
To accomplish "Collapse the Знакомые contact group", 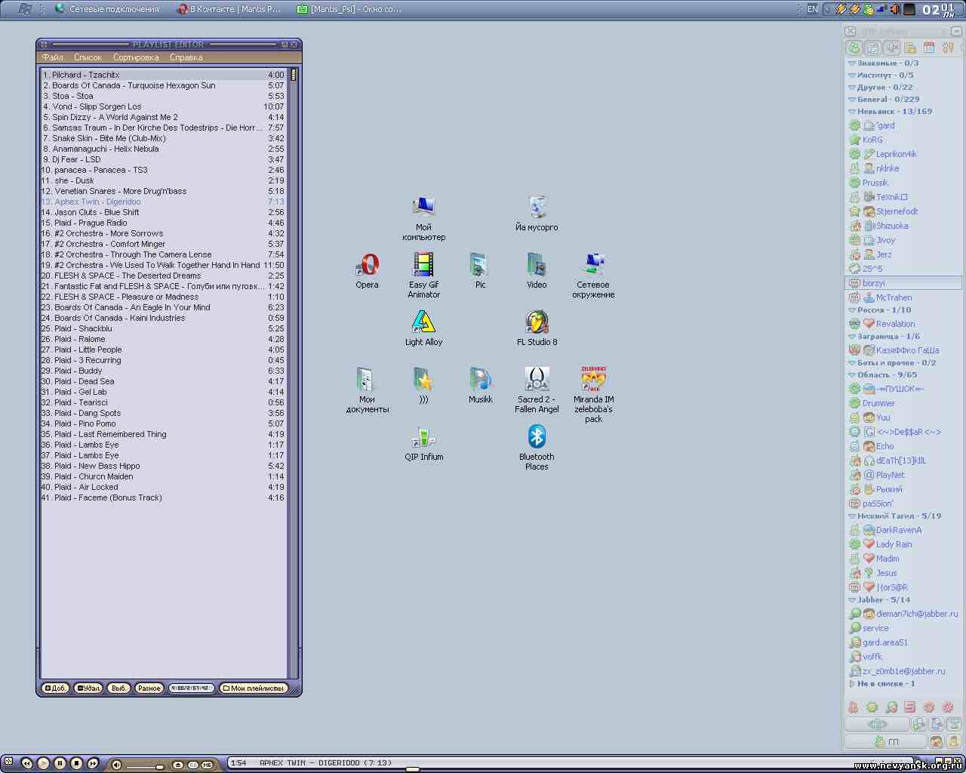I will point(852,63).
